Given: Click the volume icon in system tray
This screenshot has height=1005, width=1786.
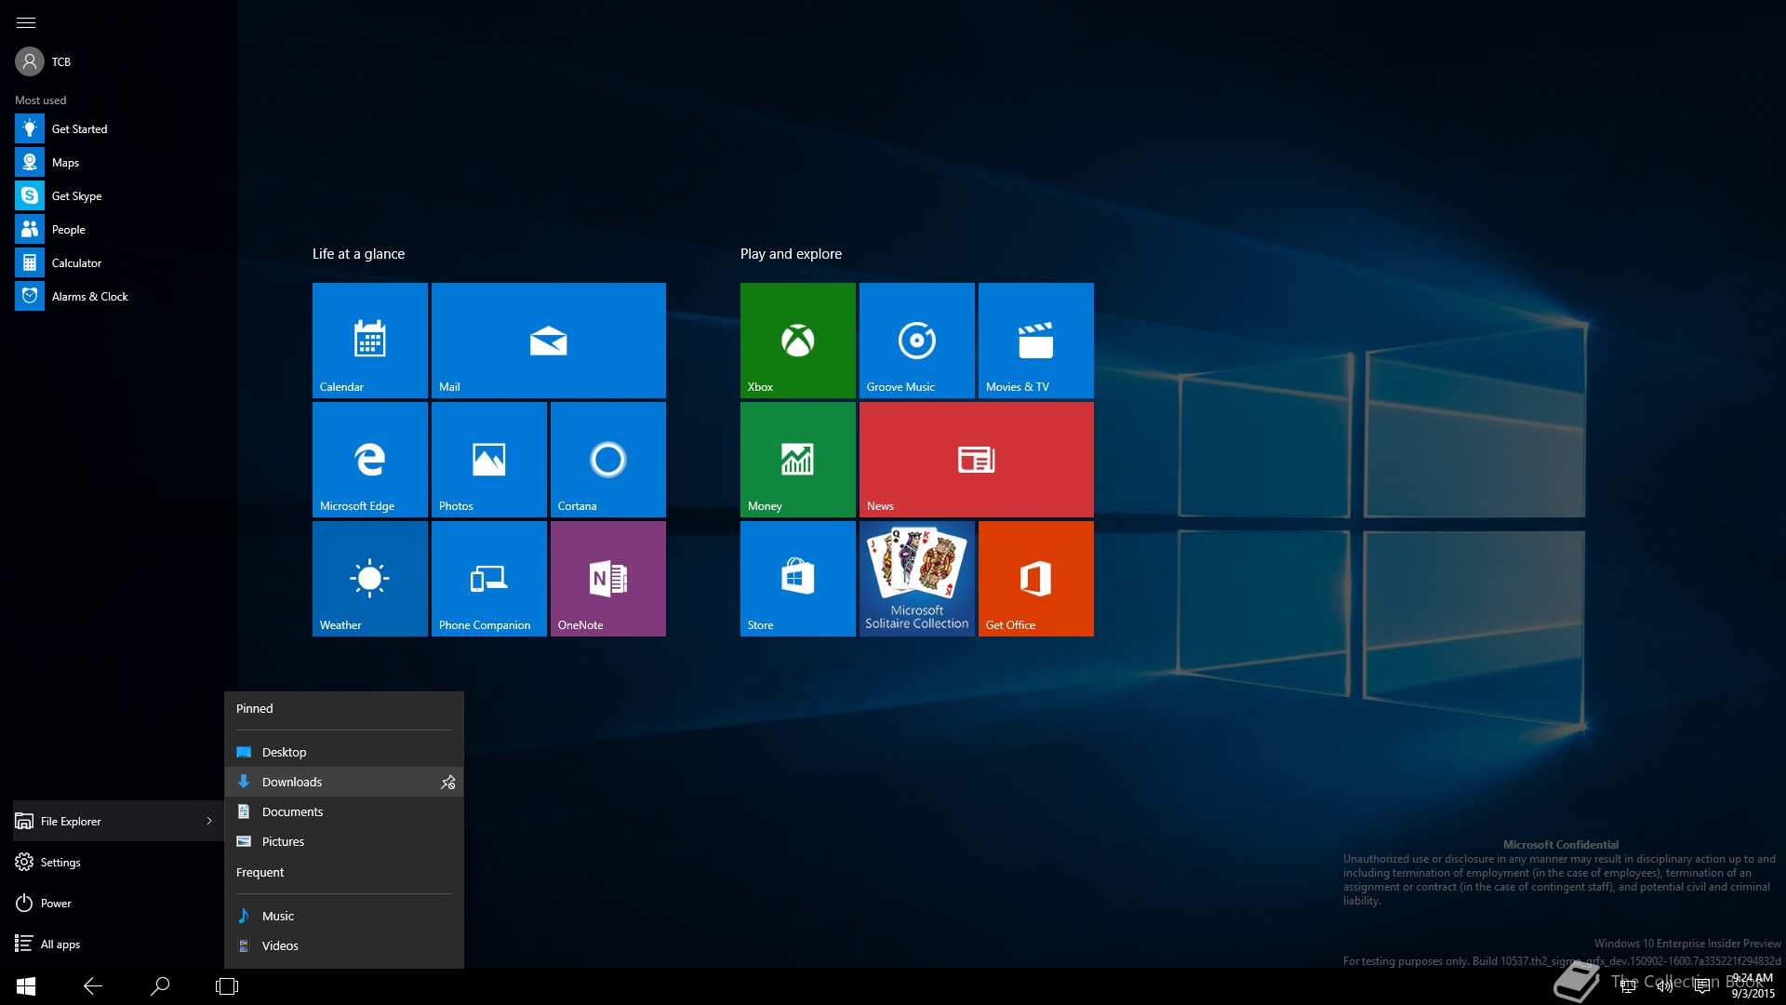Looking at the screenshot, I should pos(1665,986).
